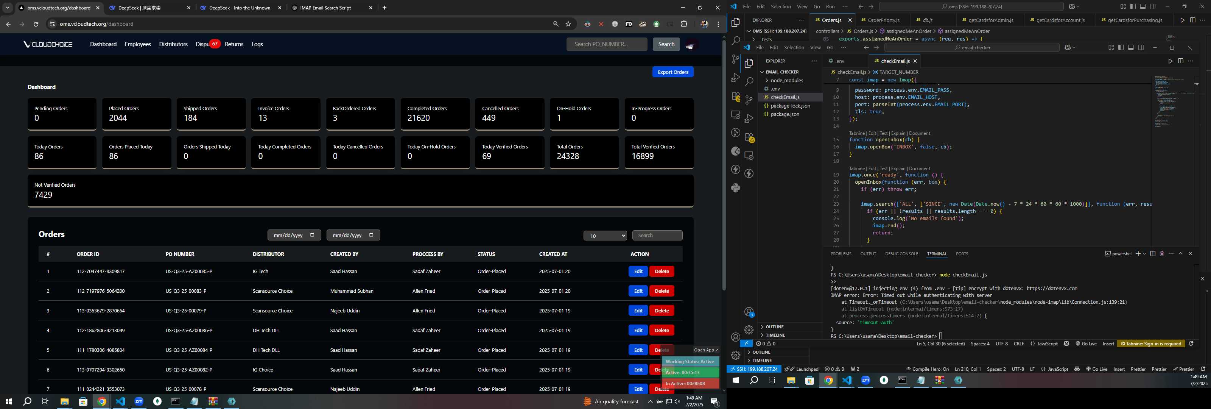Toggle Secondary Side Bar in OMS VS Code window

(x=1153, y=6)
